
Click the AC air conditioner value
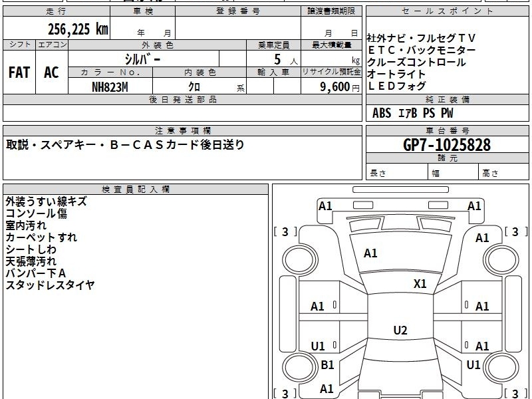coord(51,72)
